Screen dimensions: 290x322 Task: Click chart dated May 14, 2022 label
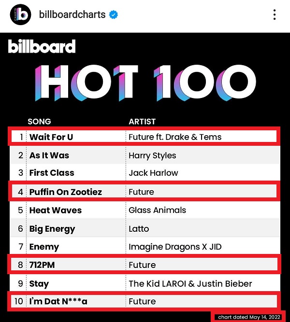tap(249, 317)
